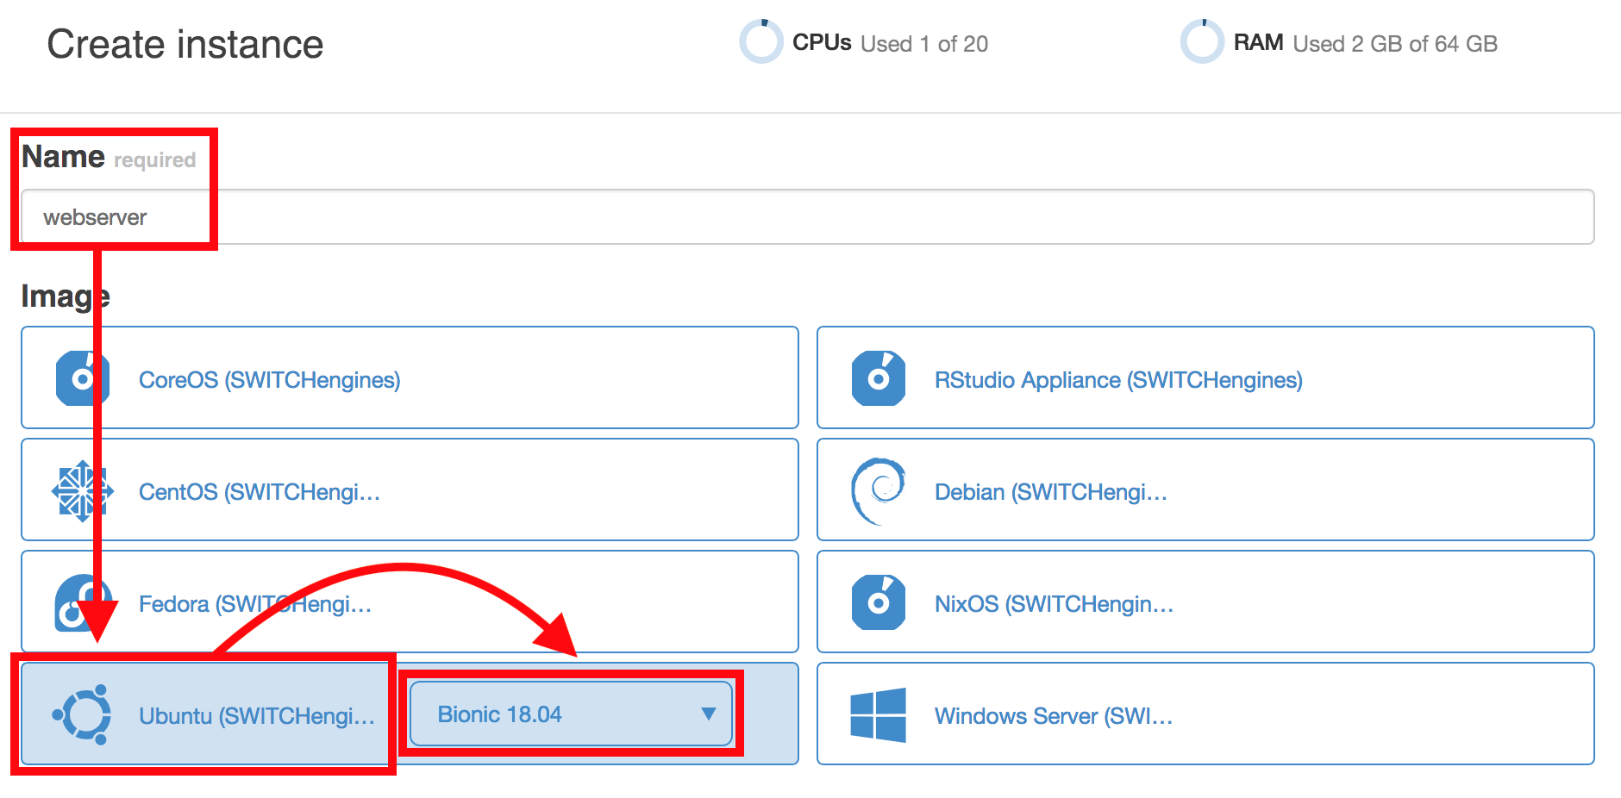Click the 'Name' field label
Screen dimensions: 1621x798
point(63,157)
